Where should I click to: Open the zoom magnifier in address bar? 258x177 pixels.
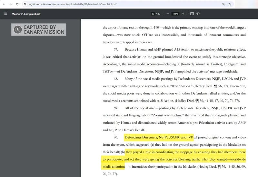tap(223, 4)
